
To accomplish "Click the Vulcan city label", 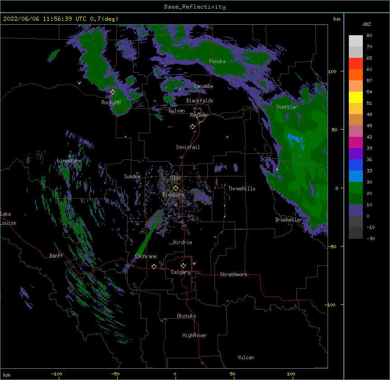I will pyautogui.click(x=246, y=357).
